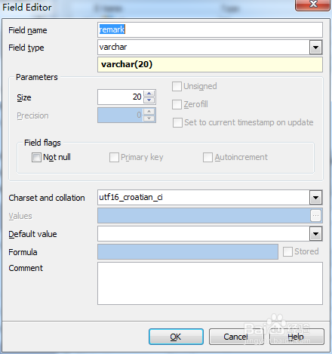Click the OK button
Viewport: 332px width, 354px height.
point(176,337)
